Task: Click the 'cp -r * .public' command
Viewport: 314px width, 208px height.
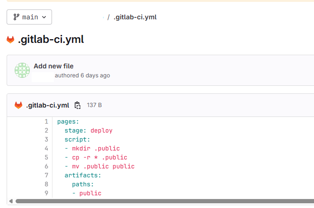Action: (x=96, y=158)
